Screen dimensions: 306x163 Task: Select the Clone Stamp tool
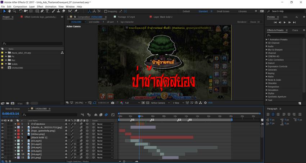coord(58,11)
